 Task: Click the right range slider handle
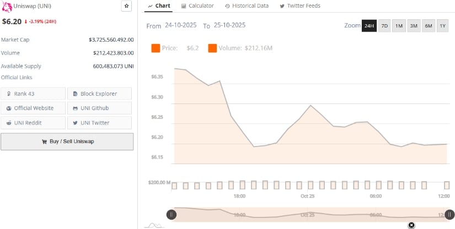click(450, 215)
